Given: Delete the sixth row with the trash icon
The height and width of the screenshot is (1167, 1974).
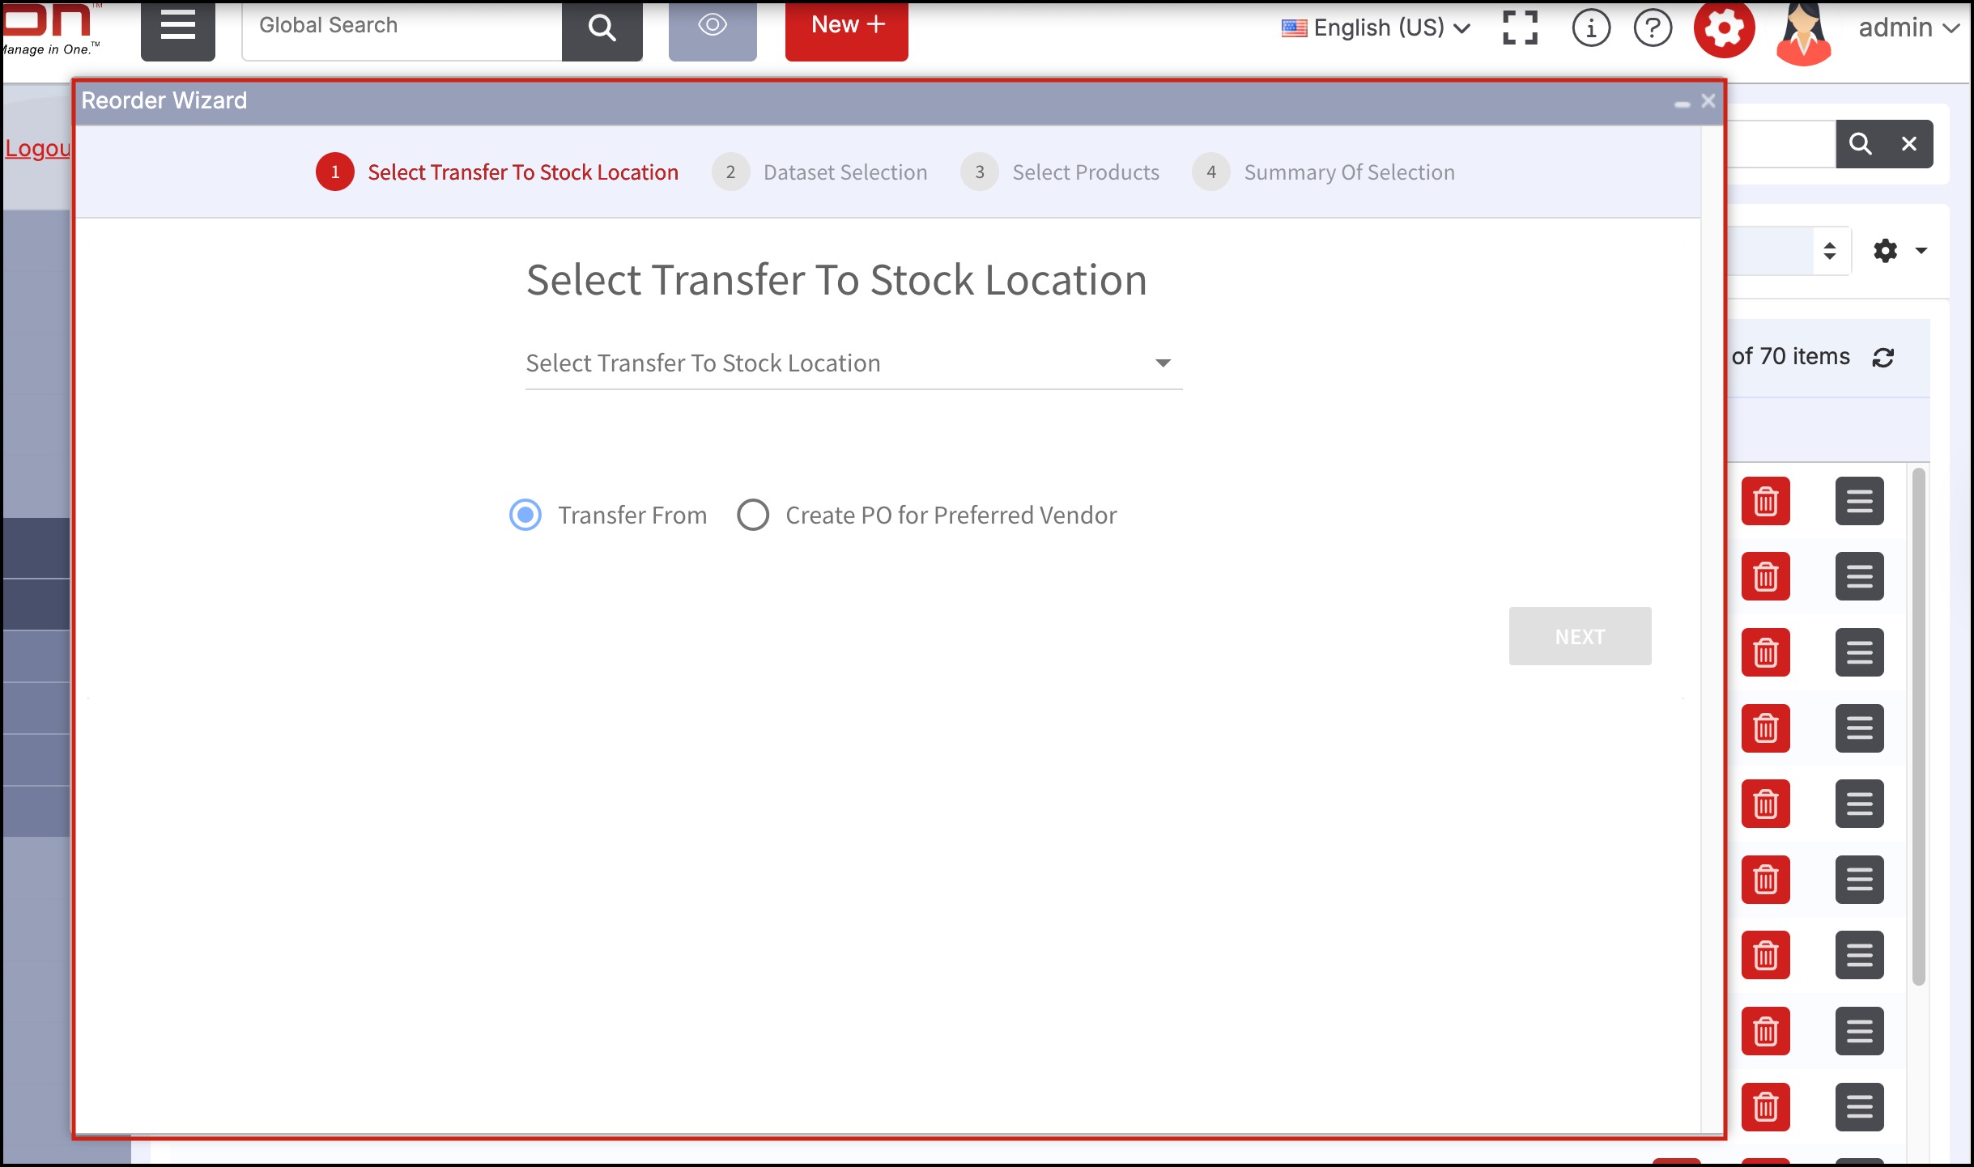Looking at the screenshot, I should click(1766, 880).
